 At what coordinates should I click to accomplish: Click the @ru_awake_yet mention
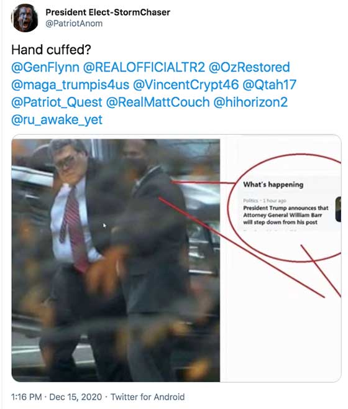pos(57,119)
